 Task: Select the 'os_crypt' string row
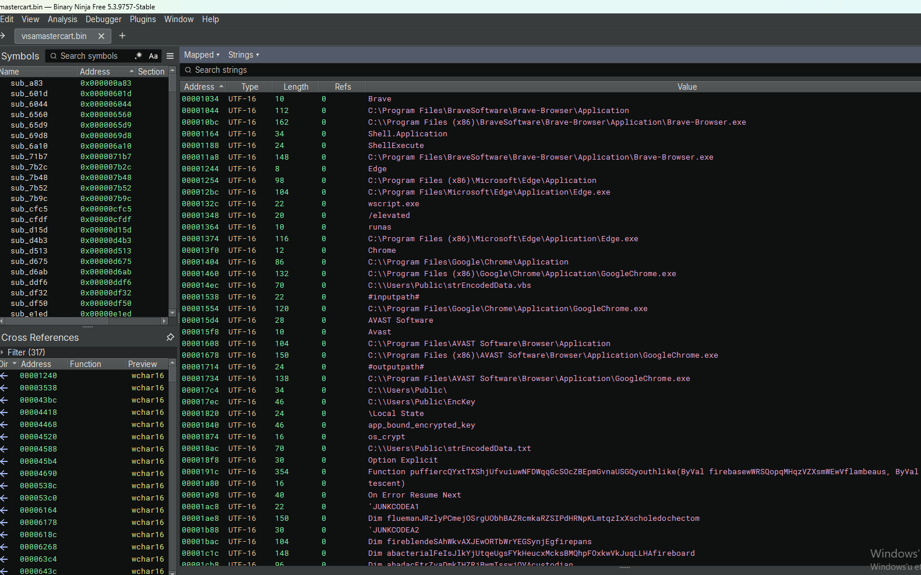point(551,437)
